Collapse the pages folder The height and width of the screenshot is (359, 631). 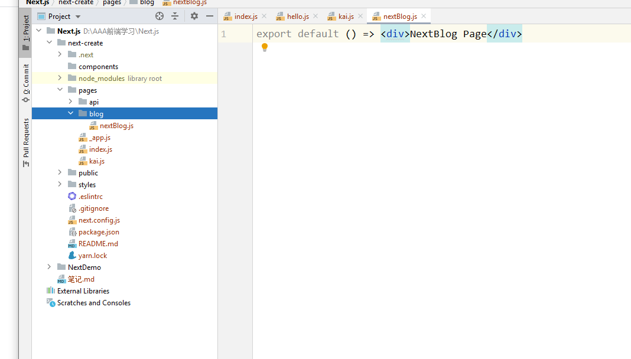(x=60, y=90)
